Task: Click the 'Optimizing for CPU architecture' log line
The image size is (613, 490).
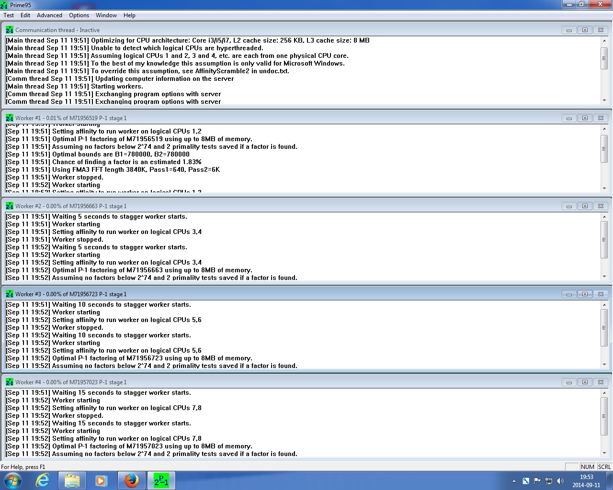Action: click(x=188, y=41)
